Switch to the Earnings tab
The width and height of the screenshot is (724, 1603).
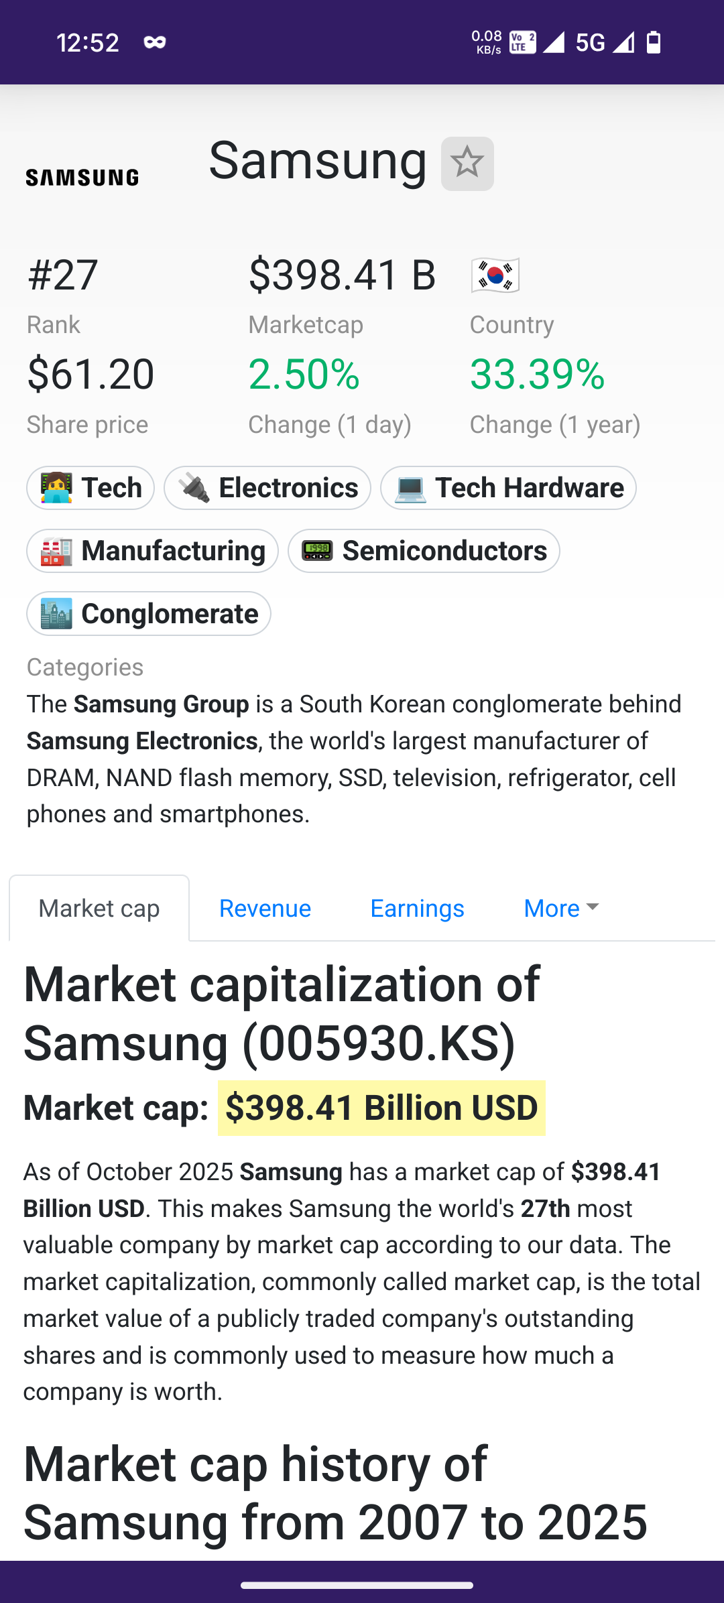click(x=417, y=908)
